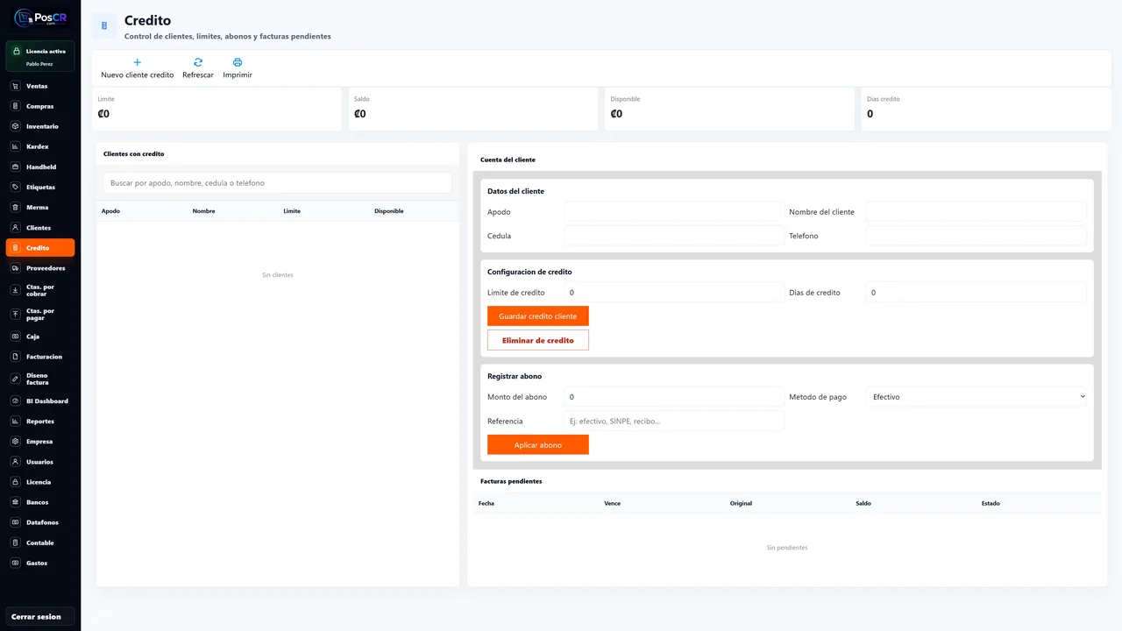Click the Nuevo cliente credito plus icon
This screenshot has height=631, width=1122.
click(x=137, y=62)
